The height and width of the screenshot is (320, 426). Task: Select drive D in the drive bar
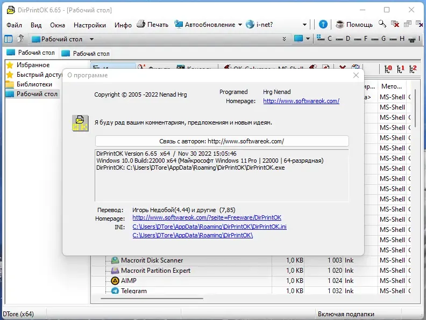[x=343, y=39]
